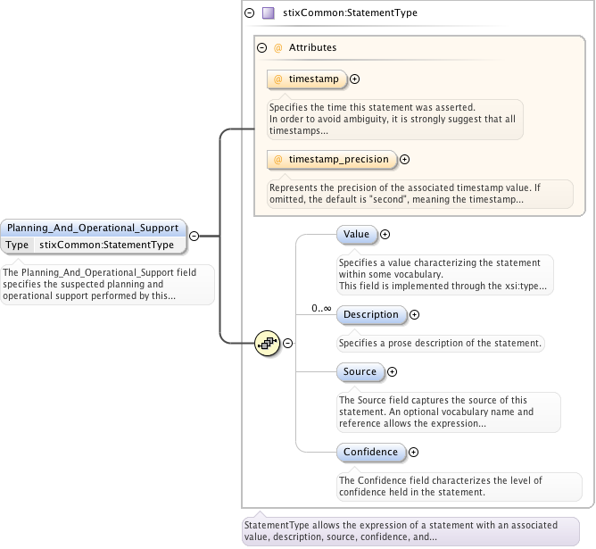
Task: Click the @ icon in timestamp attribute
Action: pos(278,79)
